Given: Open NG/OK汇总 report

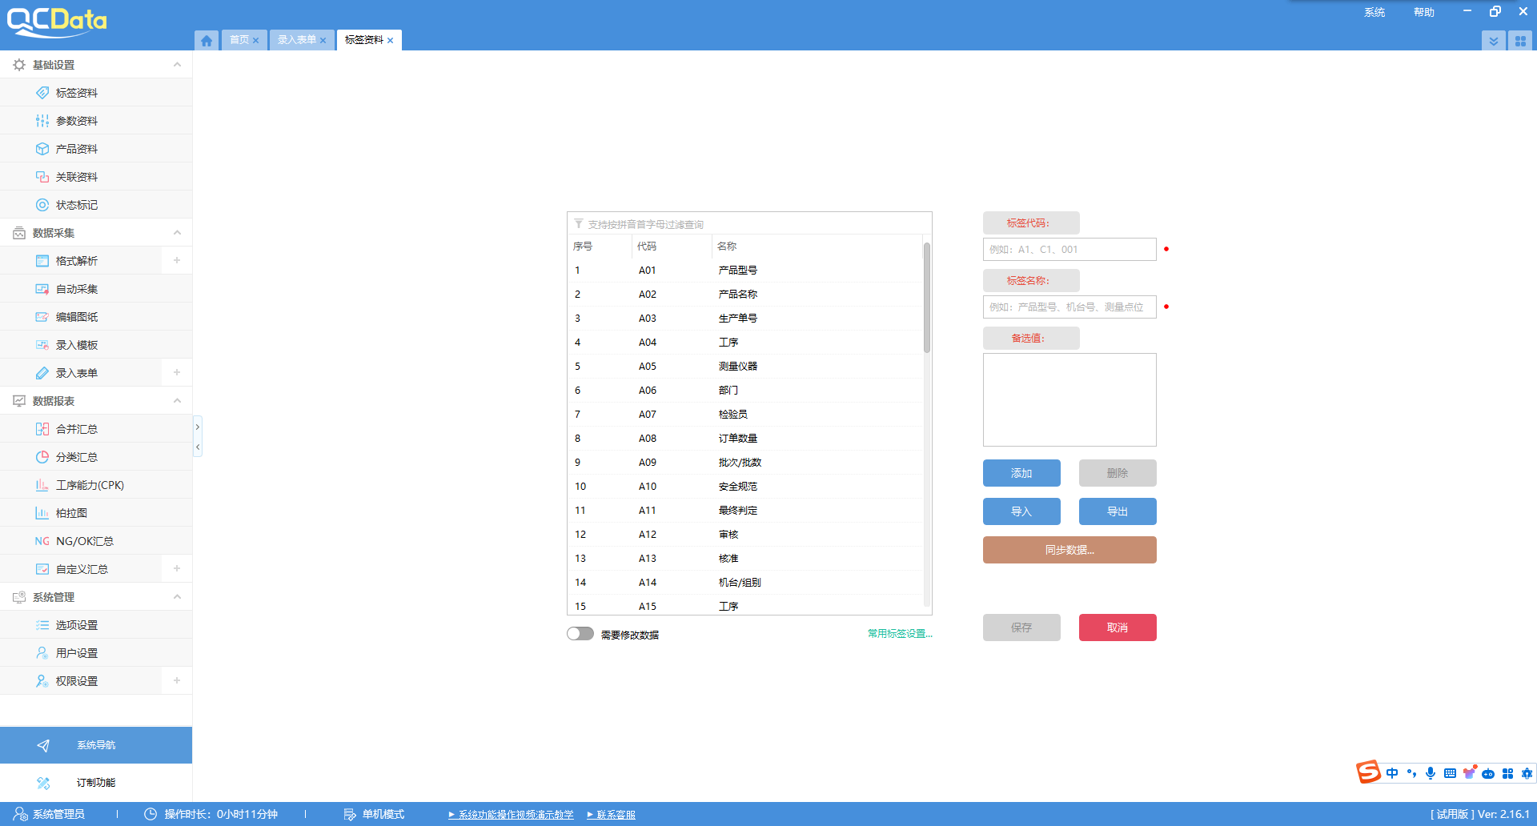Looking at the screenshot, I should point(84,541).
